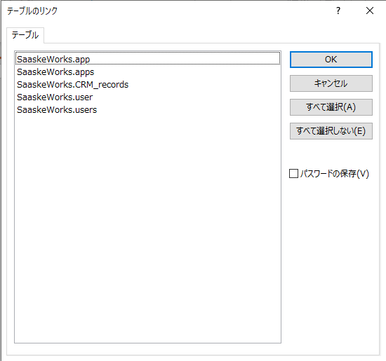
Task: Choose the SaaskeWorks.CRM_records table
Action: (147, 84)
